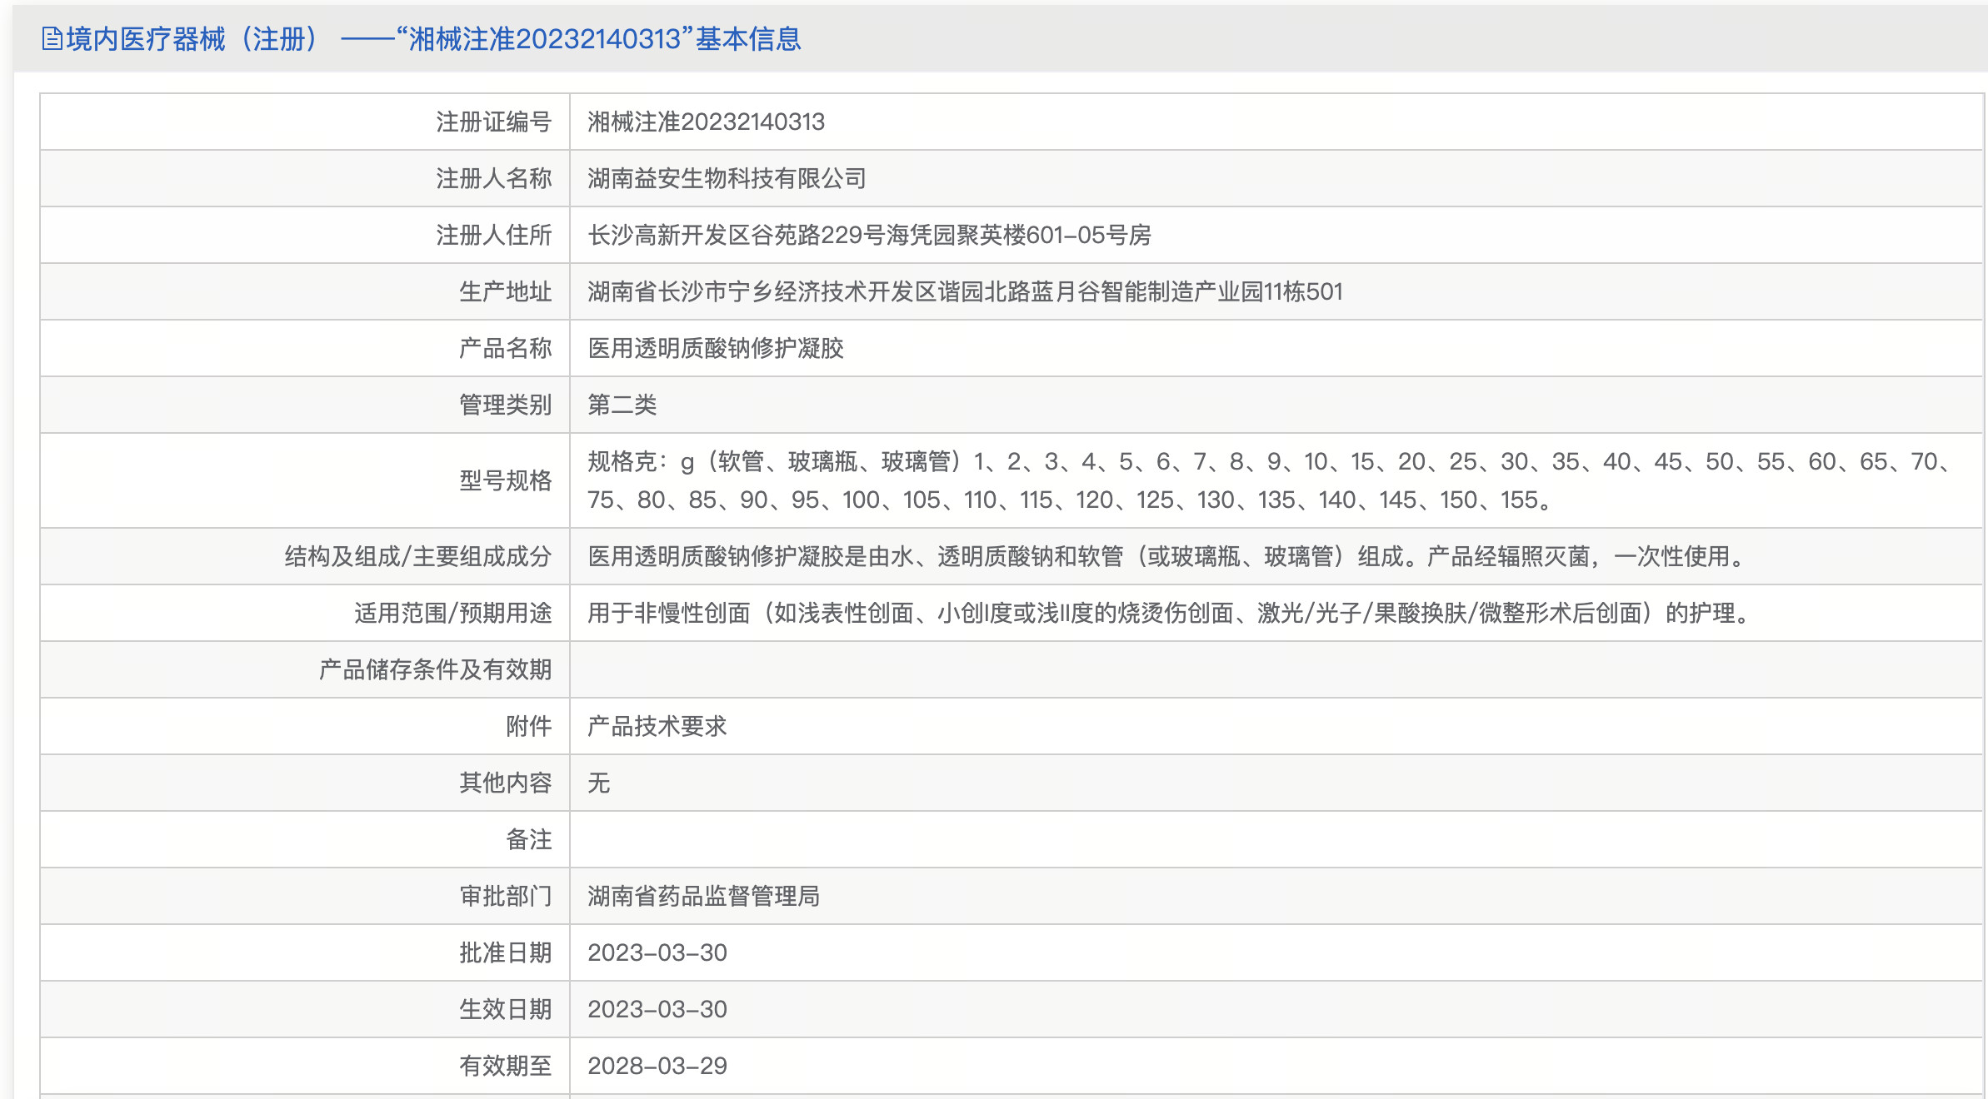
Task: Click the 产品储存条件及有效期 label
Action: 436,670
